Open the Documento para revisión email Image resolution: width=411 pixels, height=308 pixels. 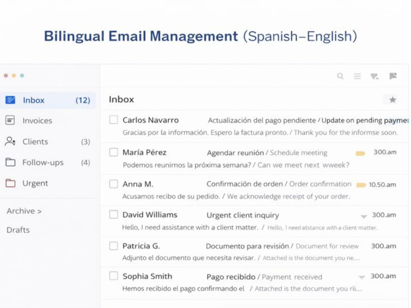[254, 252]
